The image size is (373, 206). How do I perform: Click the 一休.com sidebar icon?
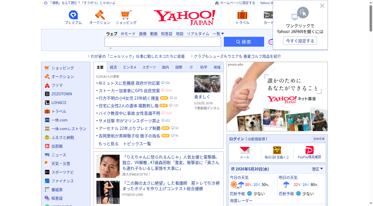(x=47, y=120)
